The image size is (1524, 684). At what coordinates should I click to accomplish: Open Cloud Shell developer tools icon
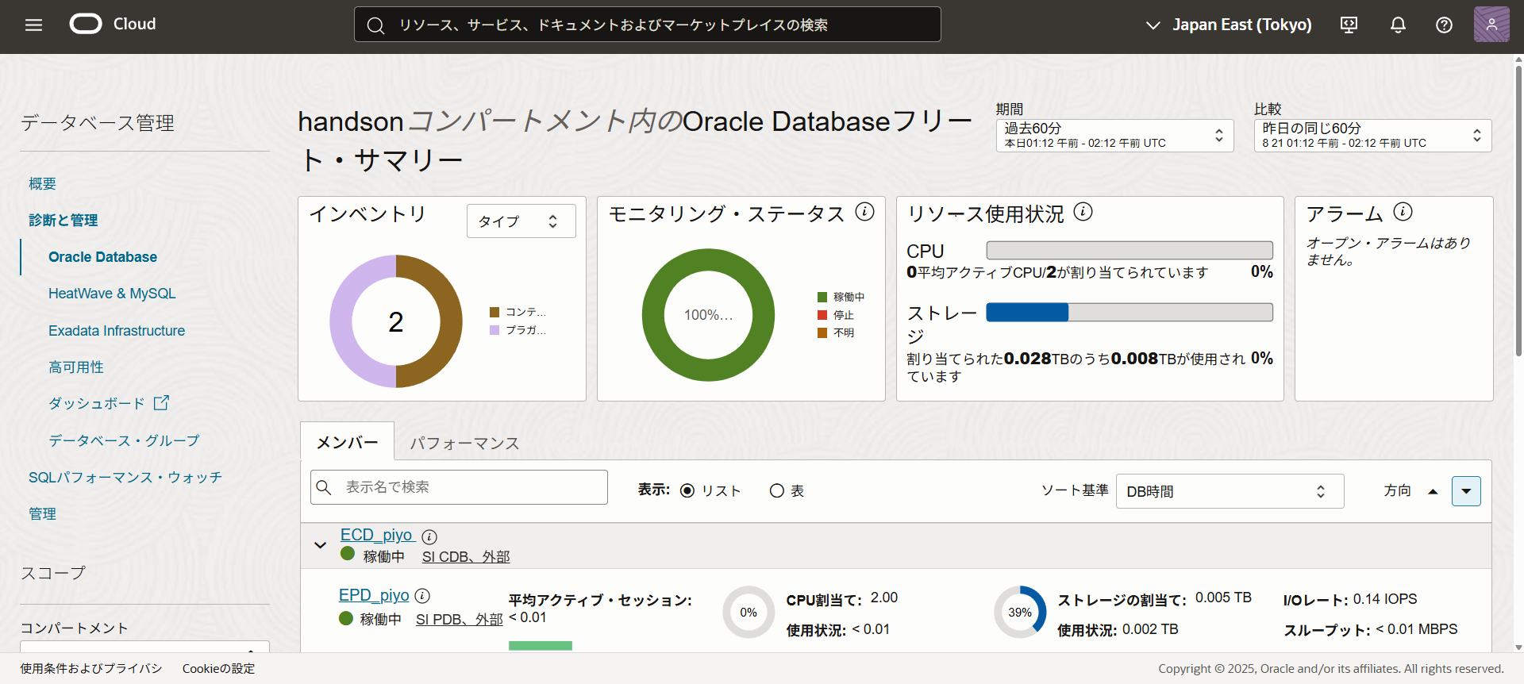[x=1349, y=25]
